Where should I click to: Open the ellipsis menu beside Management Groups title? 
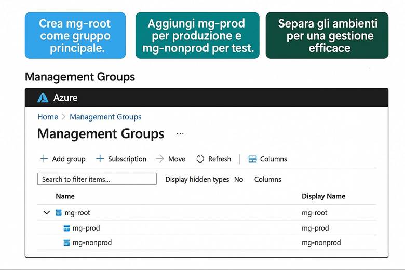[180, 134]
